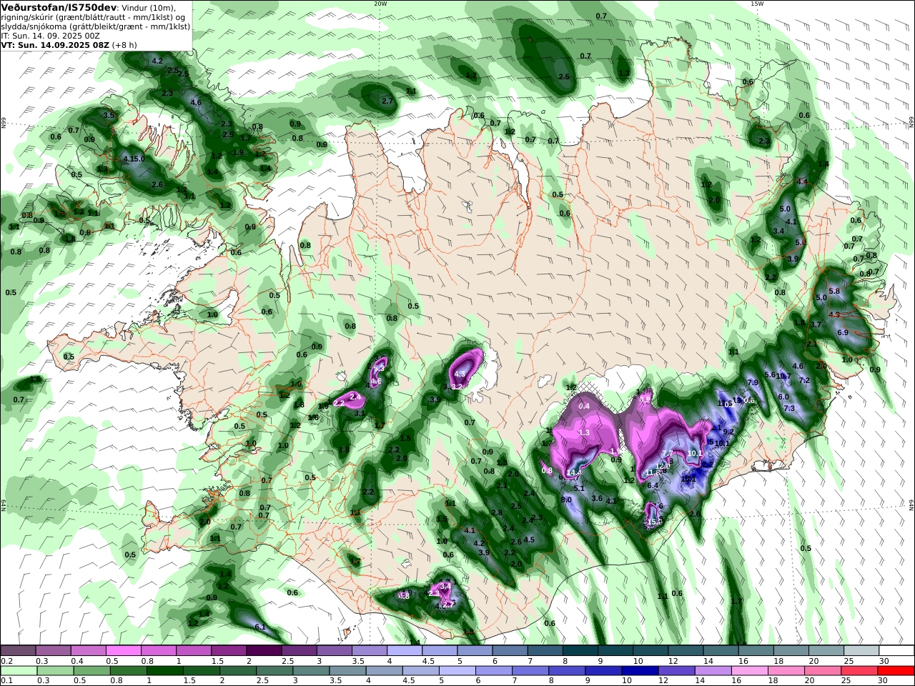
Task: Click the '15W' longitude label at top
Action: click(x=757, y=4)
